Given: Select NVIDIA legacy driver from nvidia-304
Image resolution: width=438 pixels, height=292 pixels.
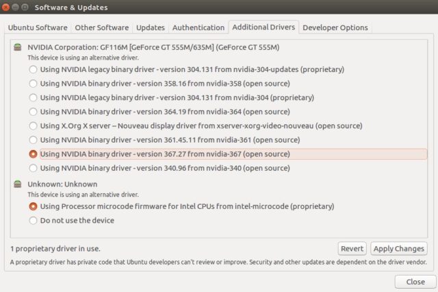Looking at the screenshot, I should click(x=33, y=97).
